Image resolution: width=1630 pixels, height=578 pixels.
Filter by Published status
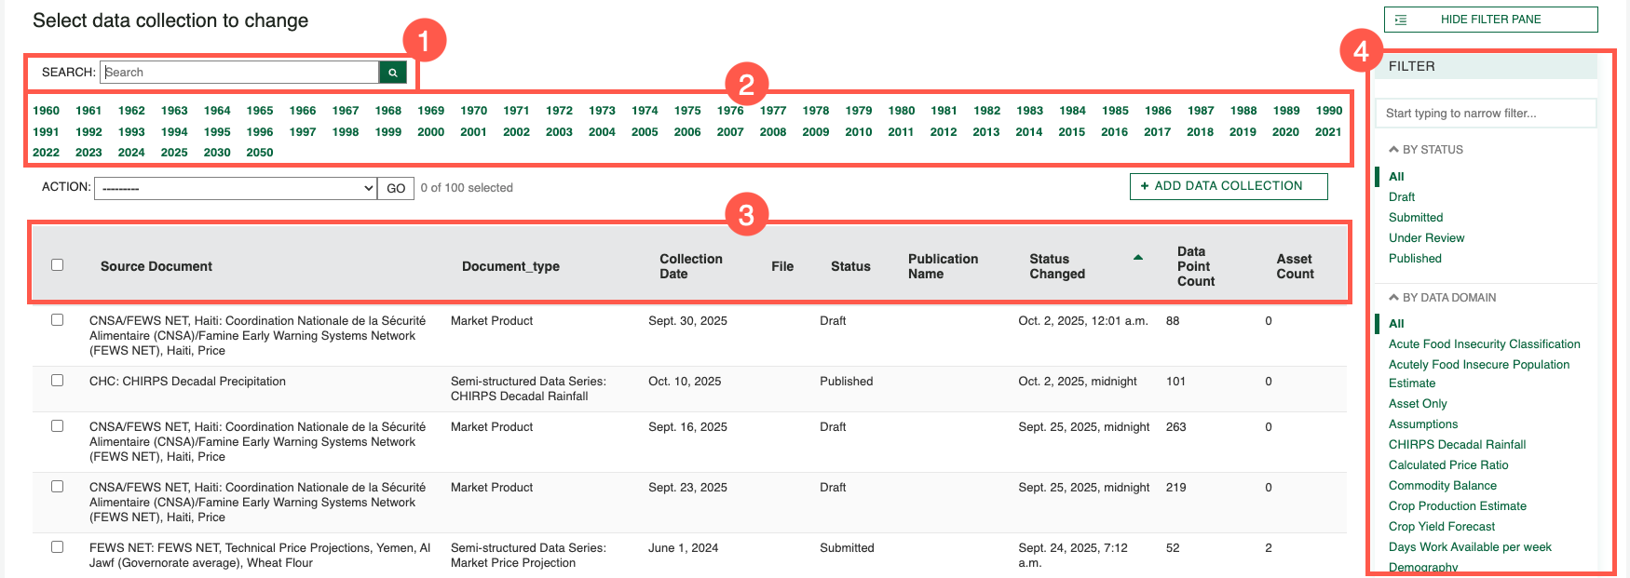[x=1414, y=259]
